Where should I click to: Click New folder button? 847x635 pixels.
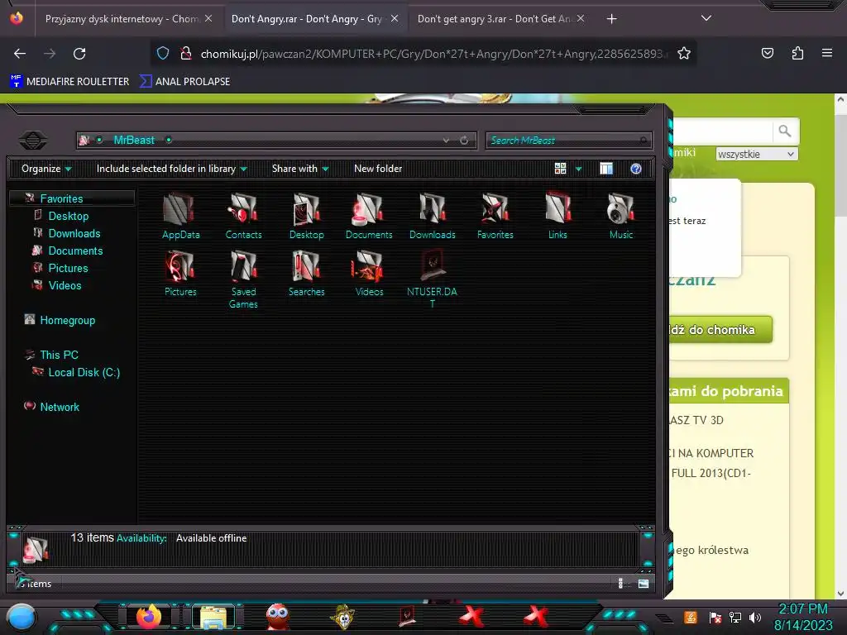378,169
